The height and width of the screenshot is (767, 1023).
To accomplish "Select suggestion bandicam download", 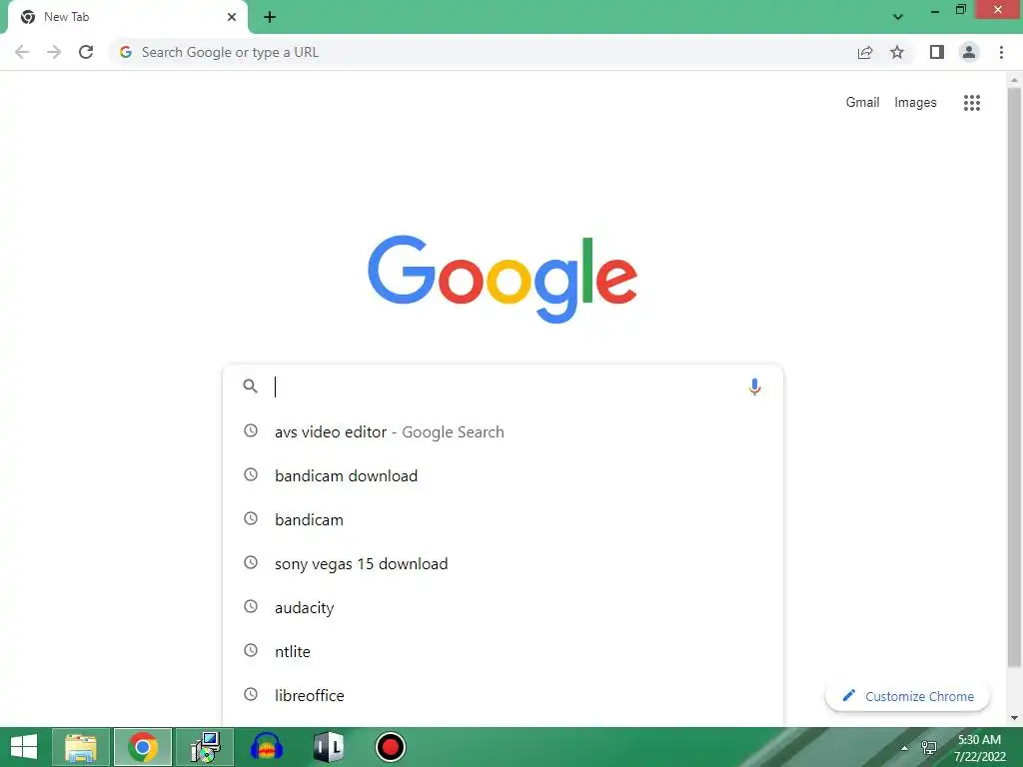I will [503, 475].
